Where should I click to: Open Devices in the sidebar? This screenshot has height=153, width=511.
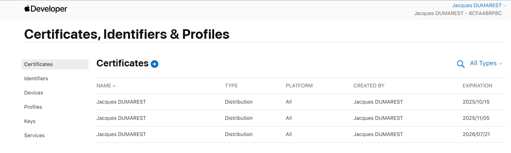(34, 93)
